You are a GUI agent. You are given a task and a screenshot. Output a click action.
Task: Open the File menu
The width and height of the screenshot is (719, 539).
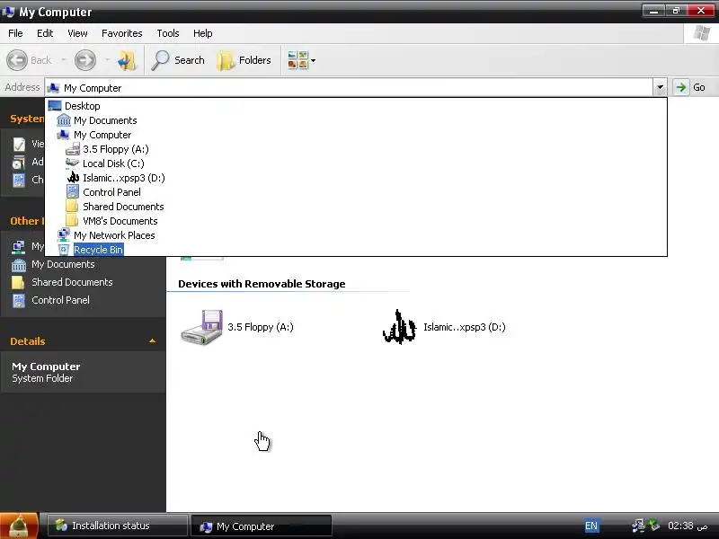(15, 33)
